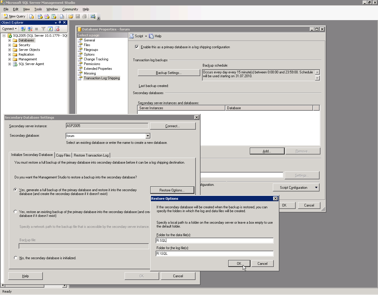This screenshot has width=378, height=295.
Task: Click the Restore Options... button
Action: pyautogui.click(x=172, y=190)
